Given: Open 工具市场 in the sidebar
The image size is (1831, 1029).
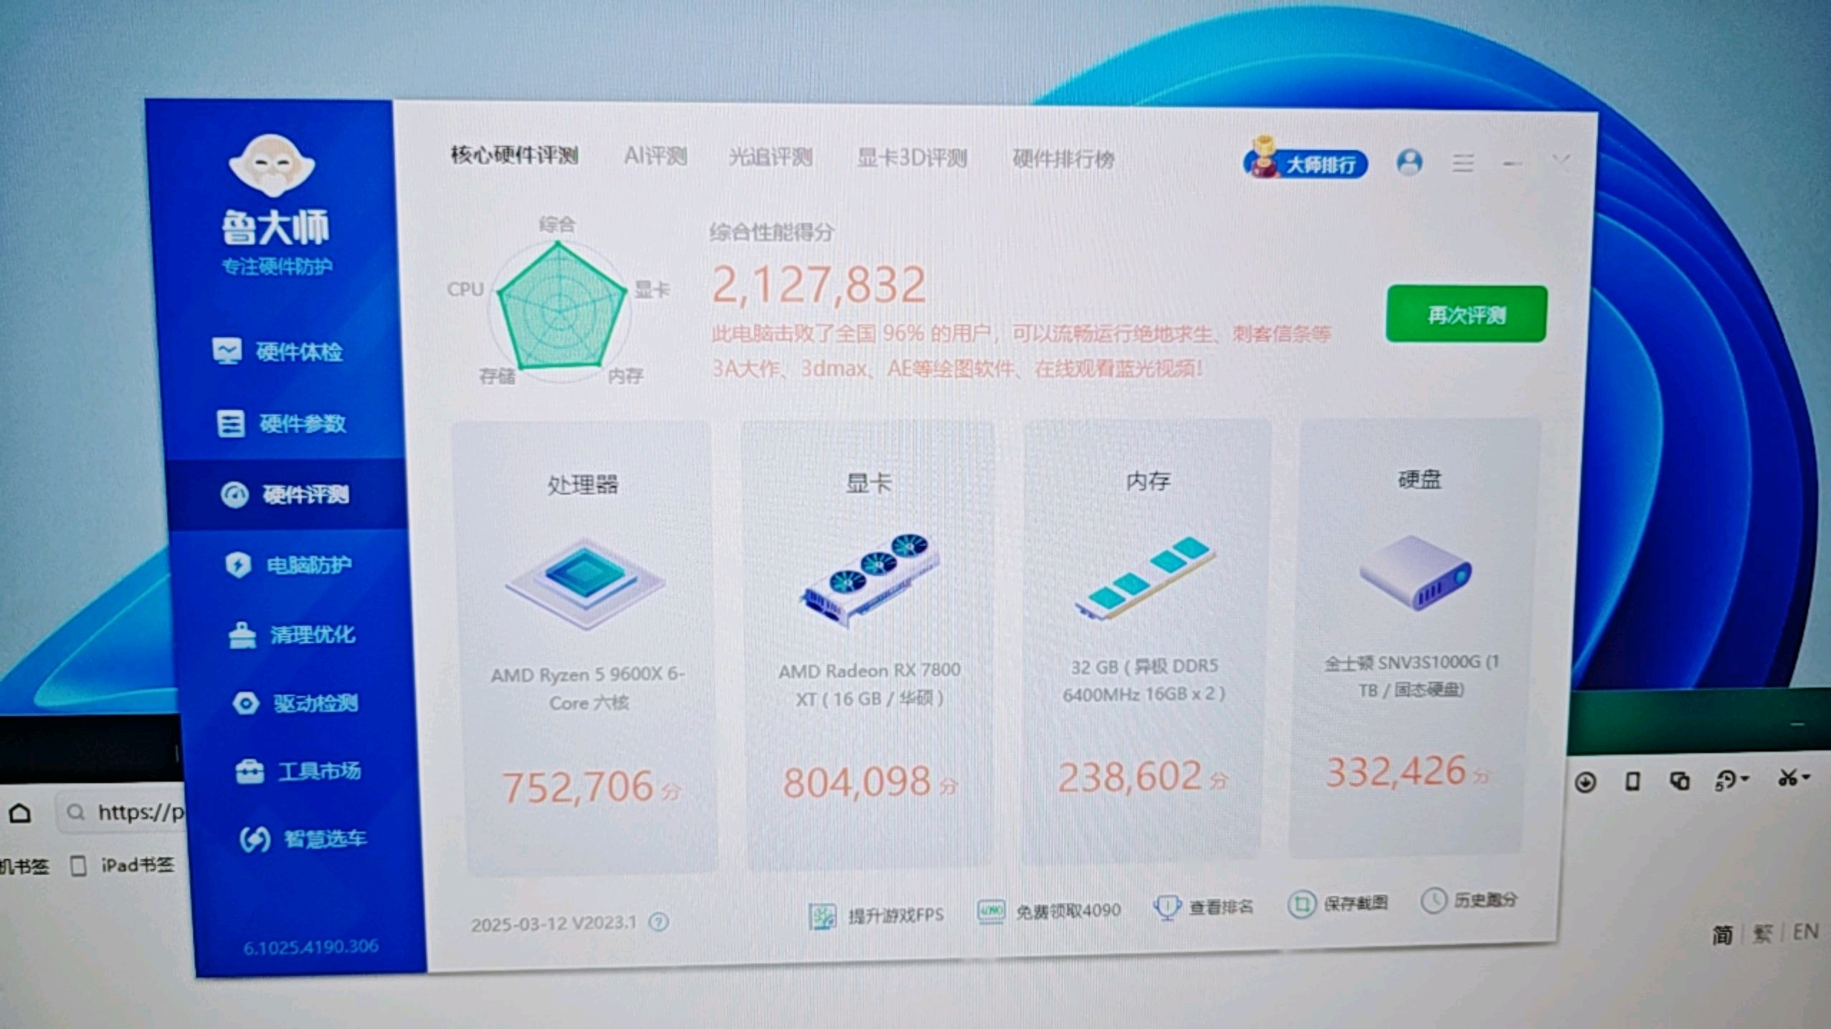Looking at the screenshot, I should [x=299, y=771].
